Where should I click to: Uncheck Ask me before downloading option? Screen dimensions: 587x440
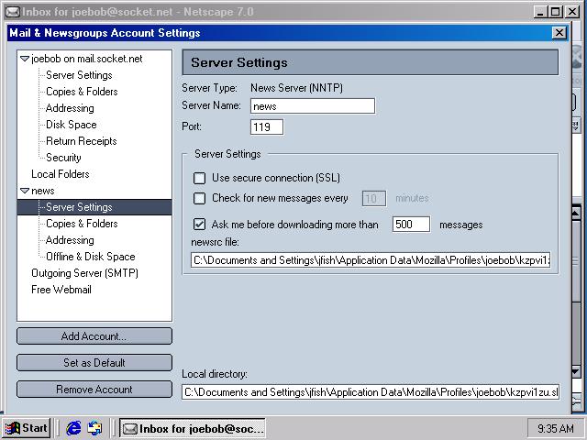(200, 224)
